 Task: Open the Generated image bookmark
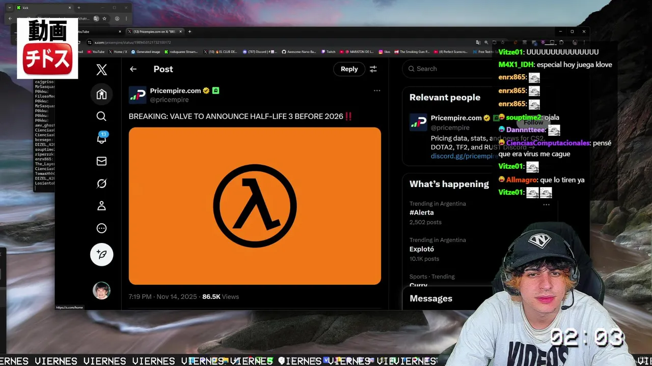[146, 51]
